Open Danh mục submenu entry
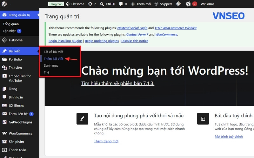 [51, 65]
